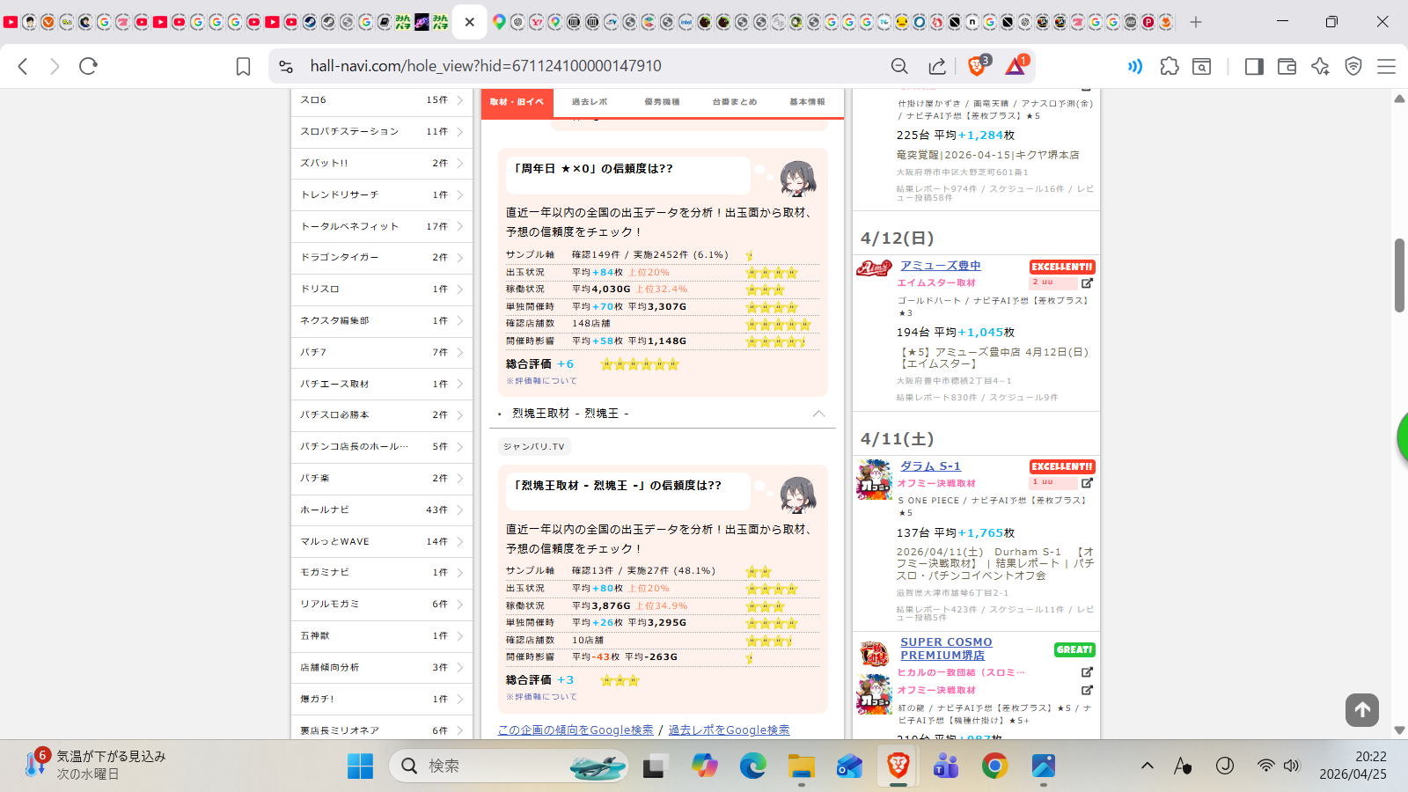Click the page vertical scrollbar thumb
Image resolution: width=1408 pixels, height=792 pixels.
click(1399, 275)
